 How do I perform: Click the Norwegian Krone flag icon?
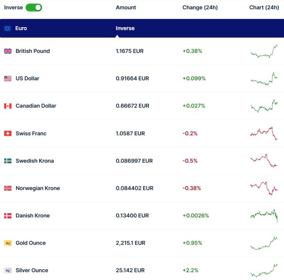(x=8, y=188)
